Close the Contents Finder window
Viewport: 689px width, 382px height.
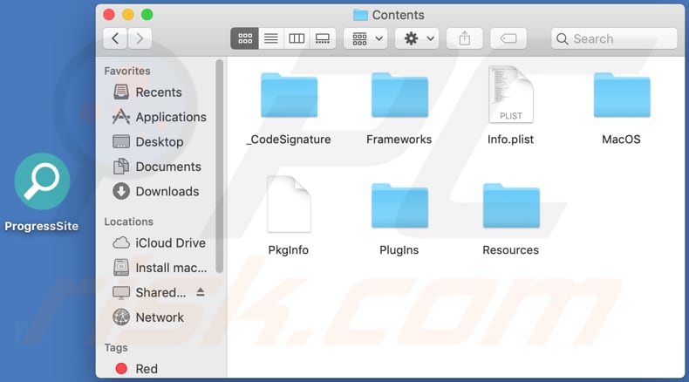[x=109, y=15]
